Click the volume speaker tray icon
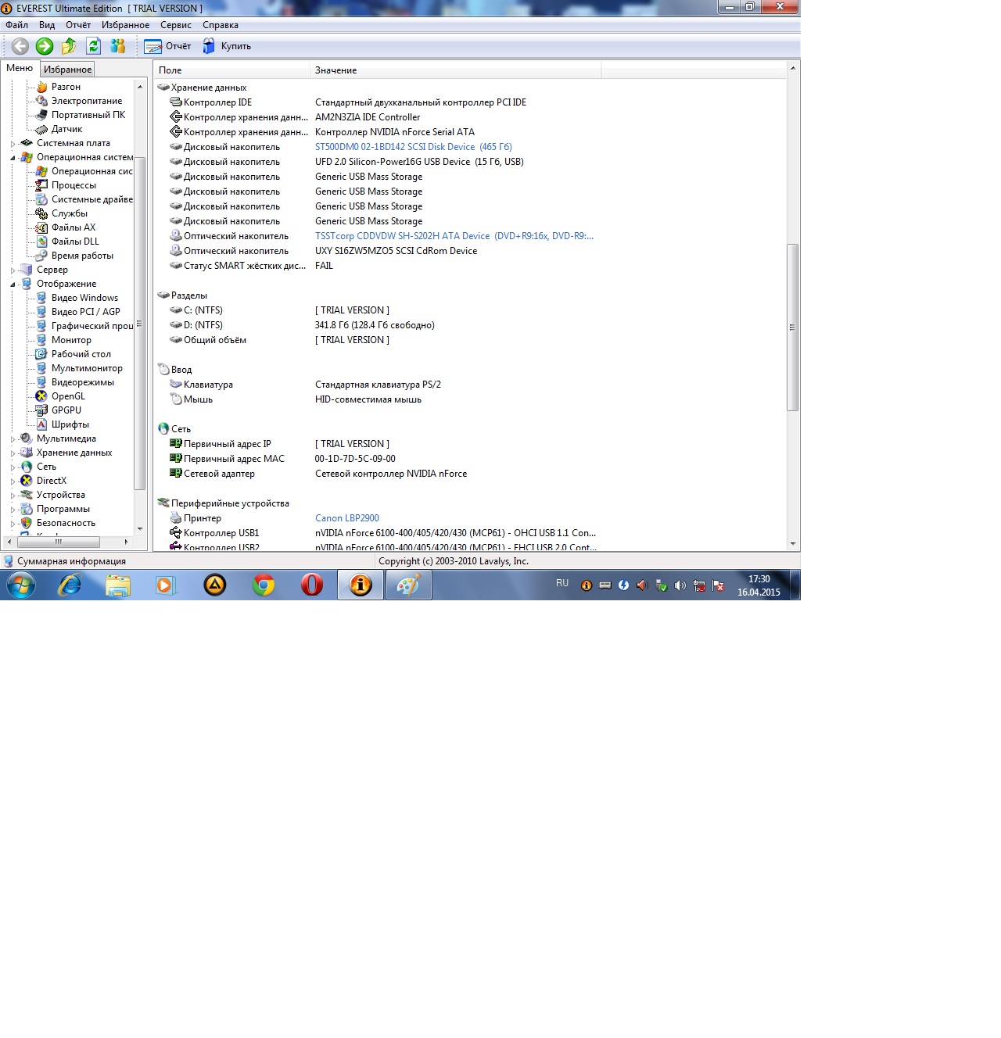 click(642, 585)
